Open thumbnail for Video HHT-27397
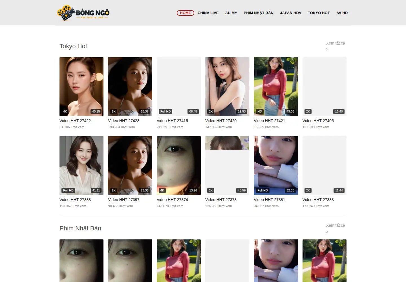 tap(130, 166)
